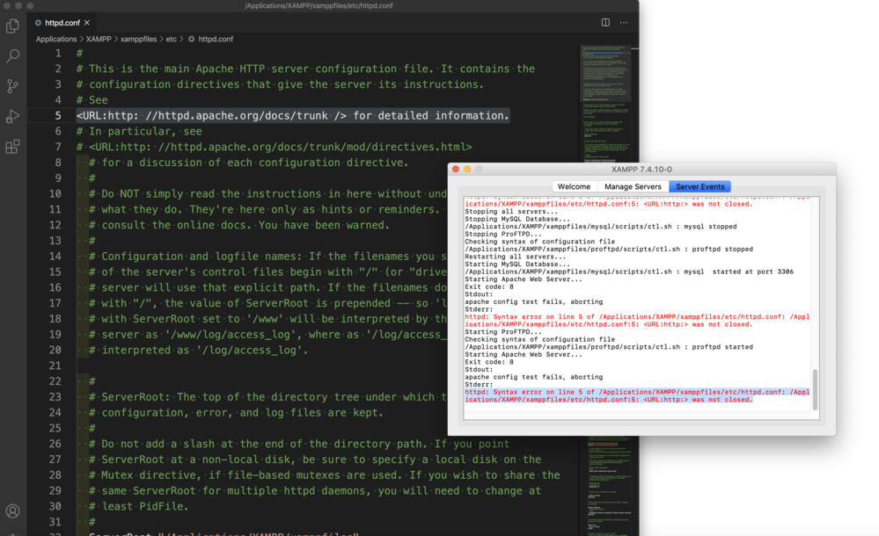Click the XAMPP log vertical scrollbar thumb
Viewport: 879px width, 536px height.
coord(815,390)
